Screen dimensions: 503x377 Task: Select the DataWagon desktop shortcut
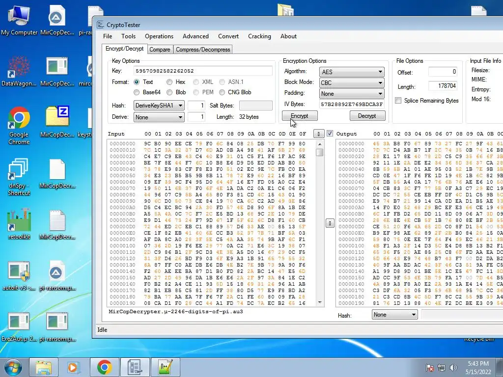pos(19,71)
